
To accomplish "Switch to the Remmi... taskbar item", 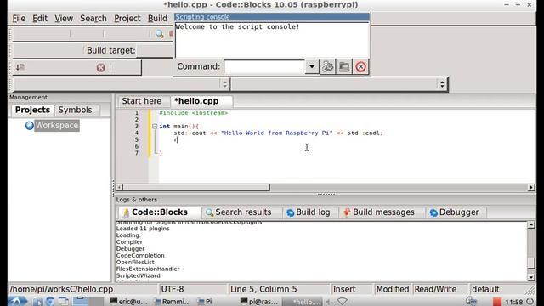I will pos(173,302).
